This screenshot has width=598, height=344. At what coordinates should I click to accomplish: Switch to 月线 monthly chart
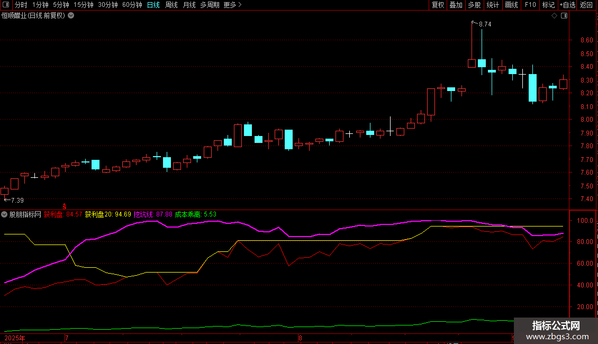coord(189,5)
